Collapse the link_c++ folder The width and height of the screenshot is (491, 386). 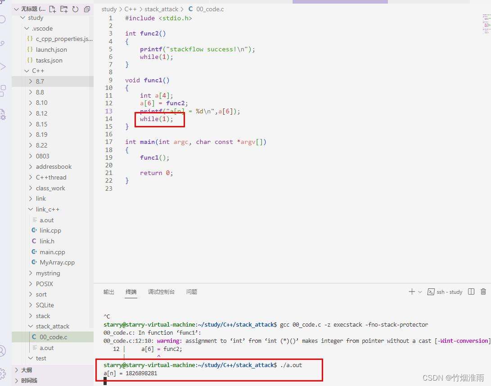[53, 209]
